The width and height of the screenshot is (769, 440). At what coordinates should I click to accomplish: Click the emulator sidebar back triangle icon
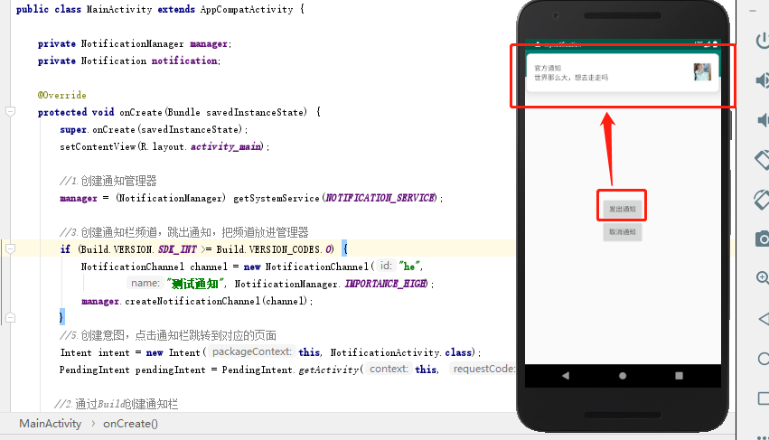pos(764,319)
